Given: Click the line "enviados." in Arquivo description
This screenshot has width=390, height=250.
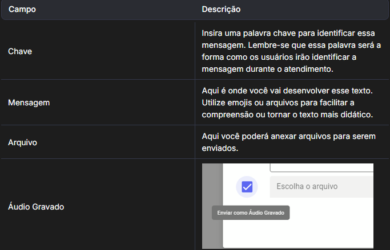Looking at the screenshot, I should [220, 147].
